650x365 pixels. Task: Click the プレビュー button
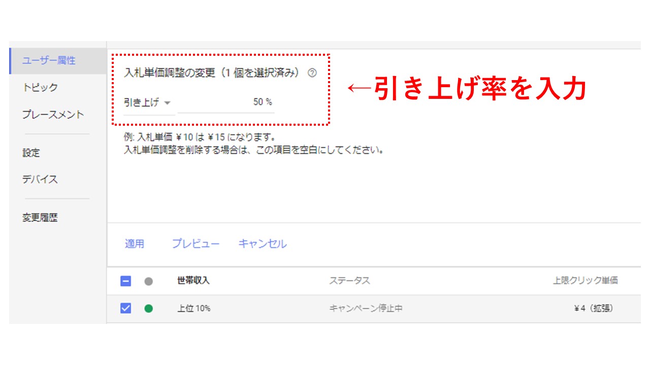196,244
